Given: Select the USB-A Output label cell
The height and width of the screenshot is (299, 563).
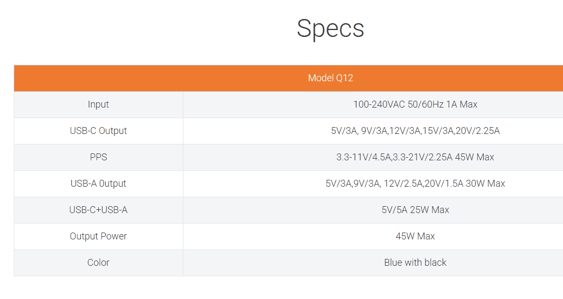Looking at the screenshot, I should coord(98,184).
